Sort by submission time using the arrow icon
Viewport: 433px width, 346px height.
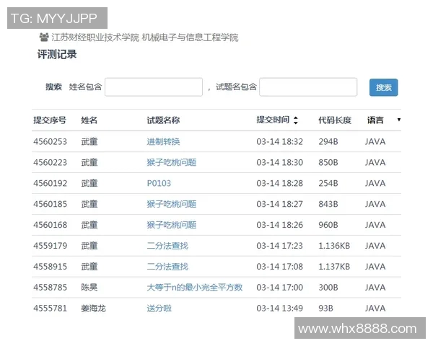tap(295, 120)
